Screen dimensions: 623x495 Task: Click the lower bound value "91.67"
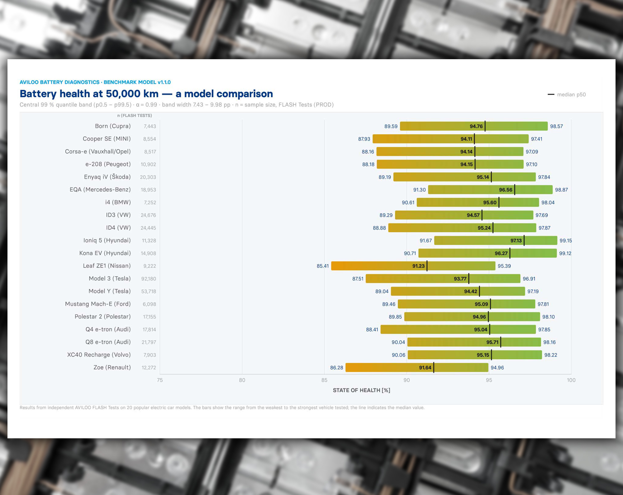coord(426,240)
